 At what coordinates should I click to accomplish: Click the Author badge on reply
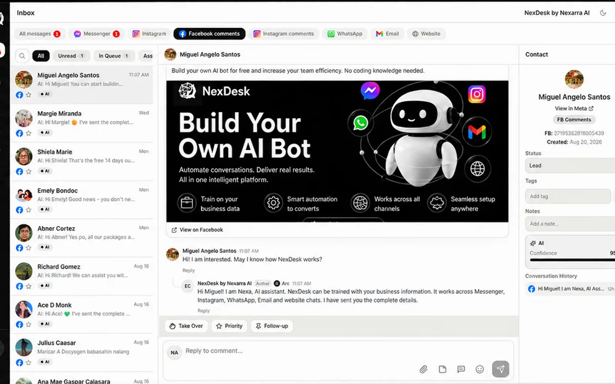[x=263, y=283]
